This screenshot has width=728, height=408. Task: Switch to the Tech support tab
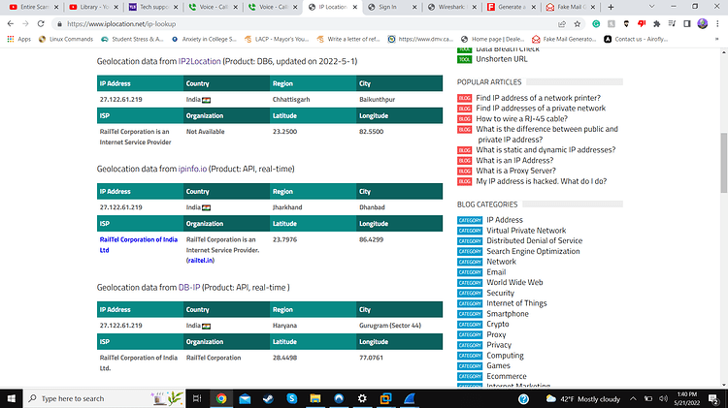[152, 7]
